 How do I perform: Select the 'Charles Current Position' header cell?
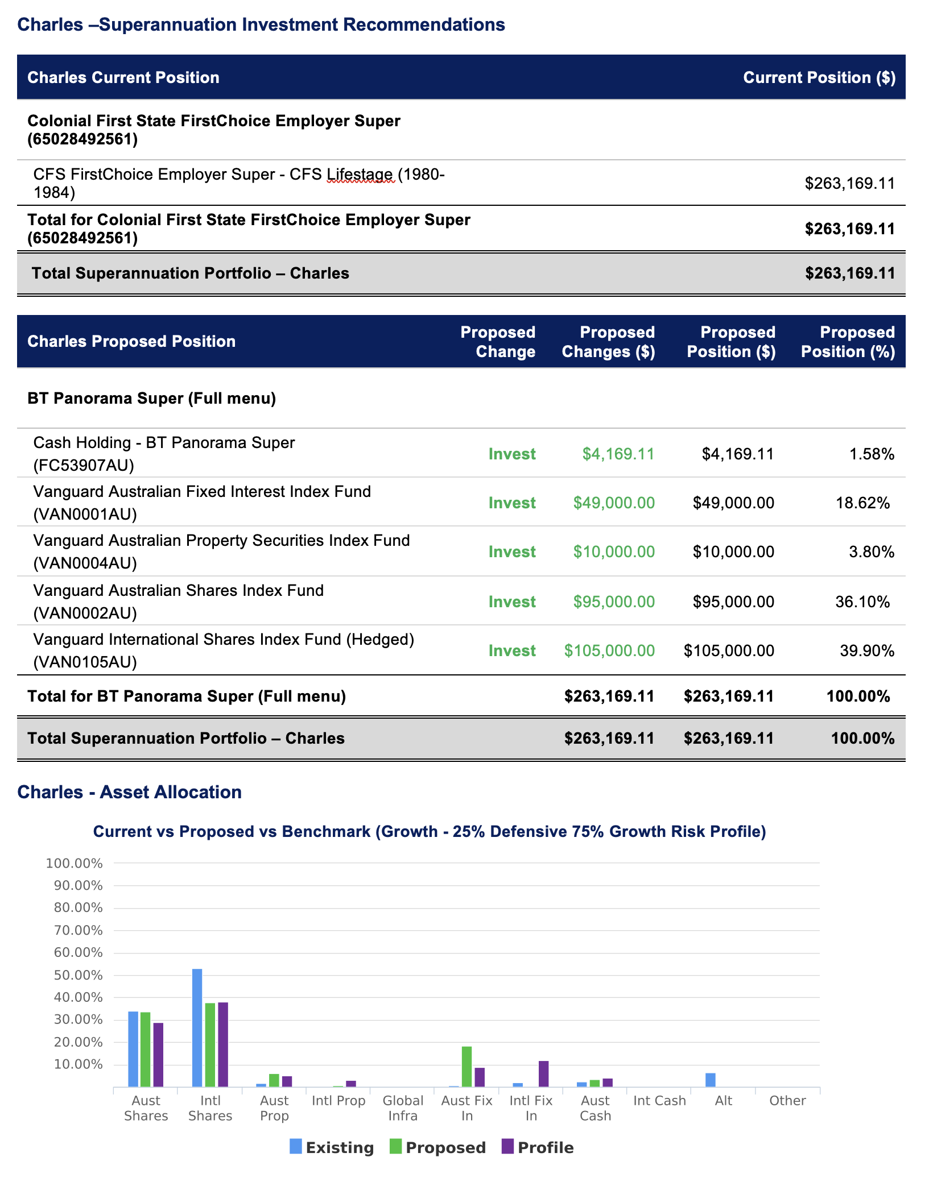(x=123, y=77)
